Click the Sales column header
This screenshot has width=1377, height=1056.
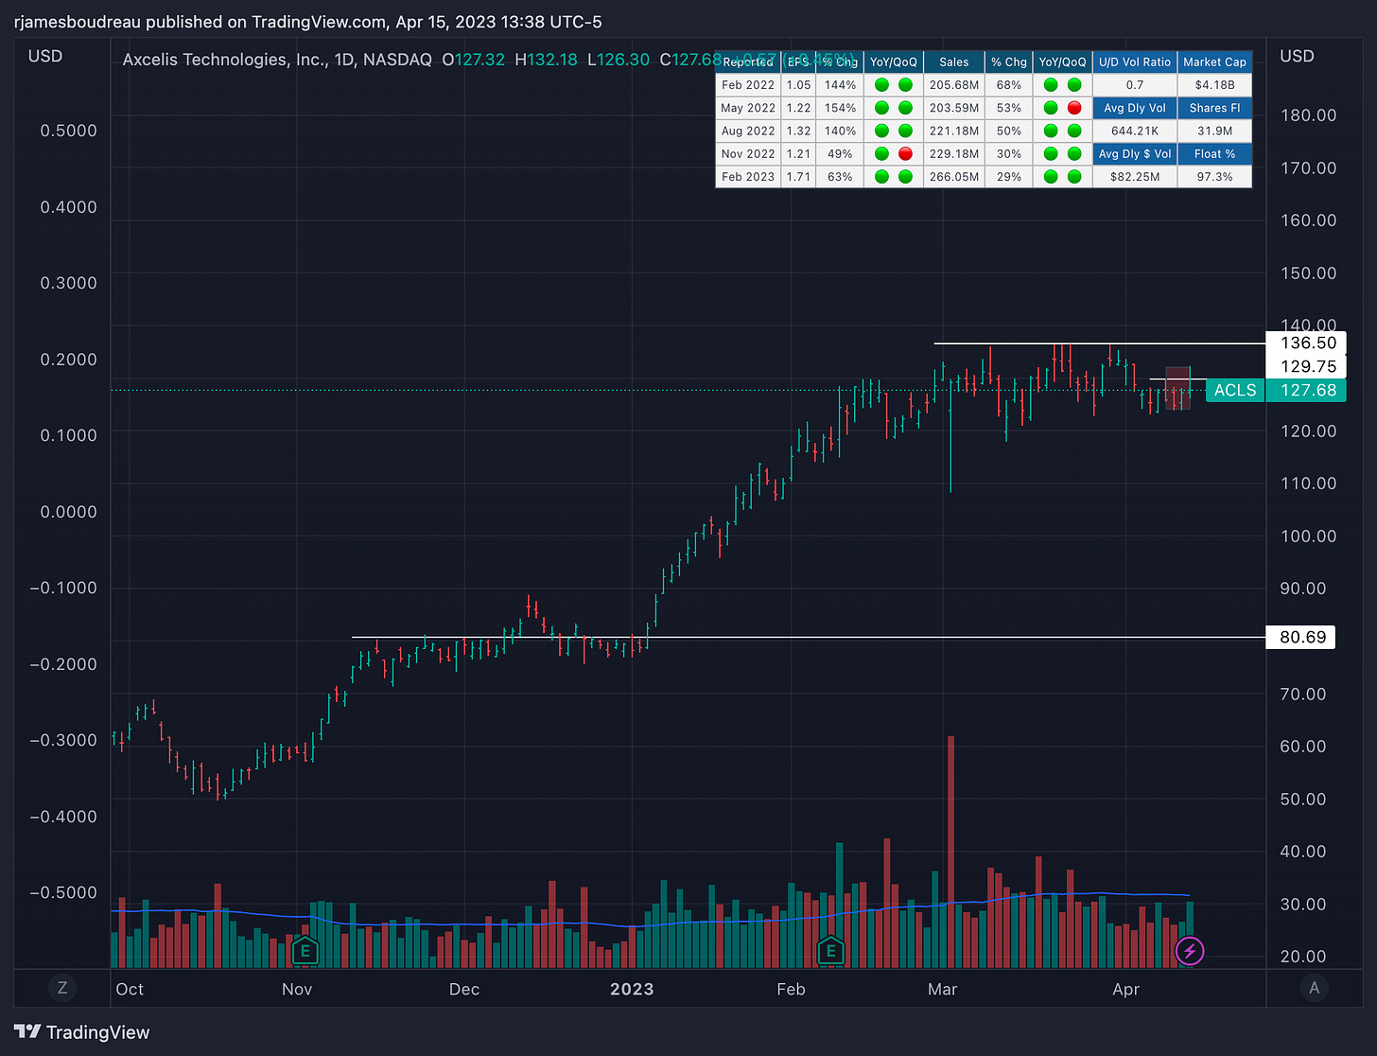953,62
